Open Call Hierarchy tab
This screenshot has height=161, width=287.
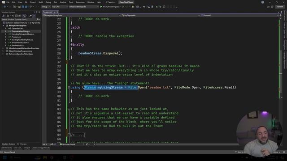pyautogui.click(x=6, y=148)
